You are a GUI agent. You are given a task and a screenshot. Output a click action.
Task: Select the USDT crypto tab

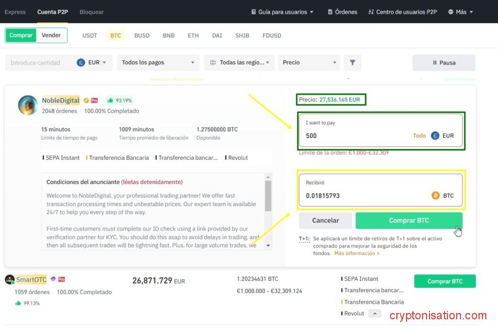pyautogui.click(x=89, y=35)
